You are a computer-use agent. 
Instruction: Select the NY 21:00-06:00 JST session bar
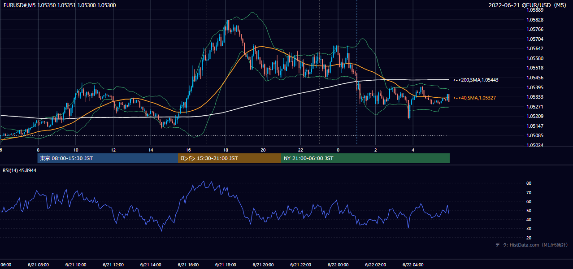(x=365, y=158)
